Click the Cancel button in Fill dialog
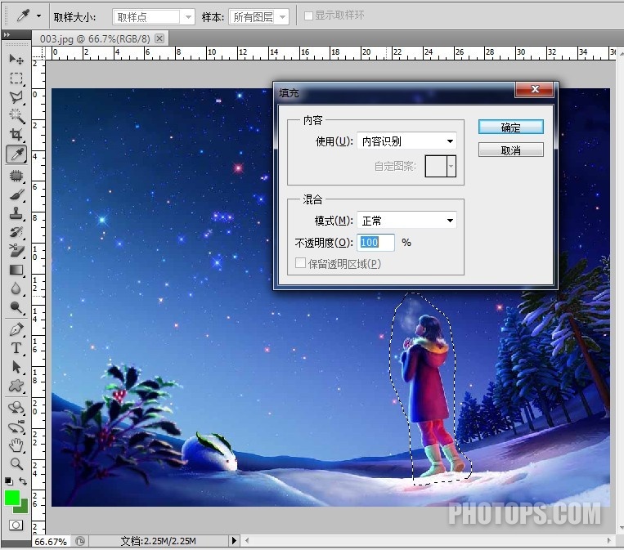Screen dimensions: 624x550 510,150
